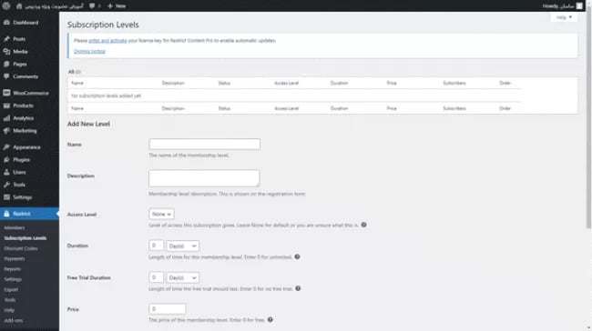Click the Dismiss Notice link
Screen dimensions: 592x331
[89, 51]
